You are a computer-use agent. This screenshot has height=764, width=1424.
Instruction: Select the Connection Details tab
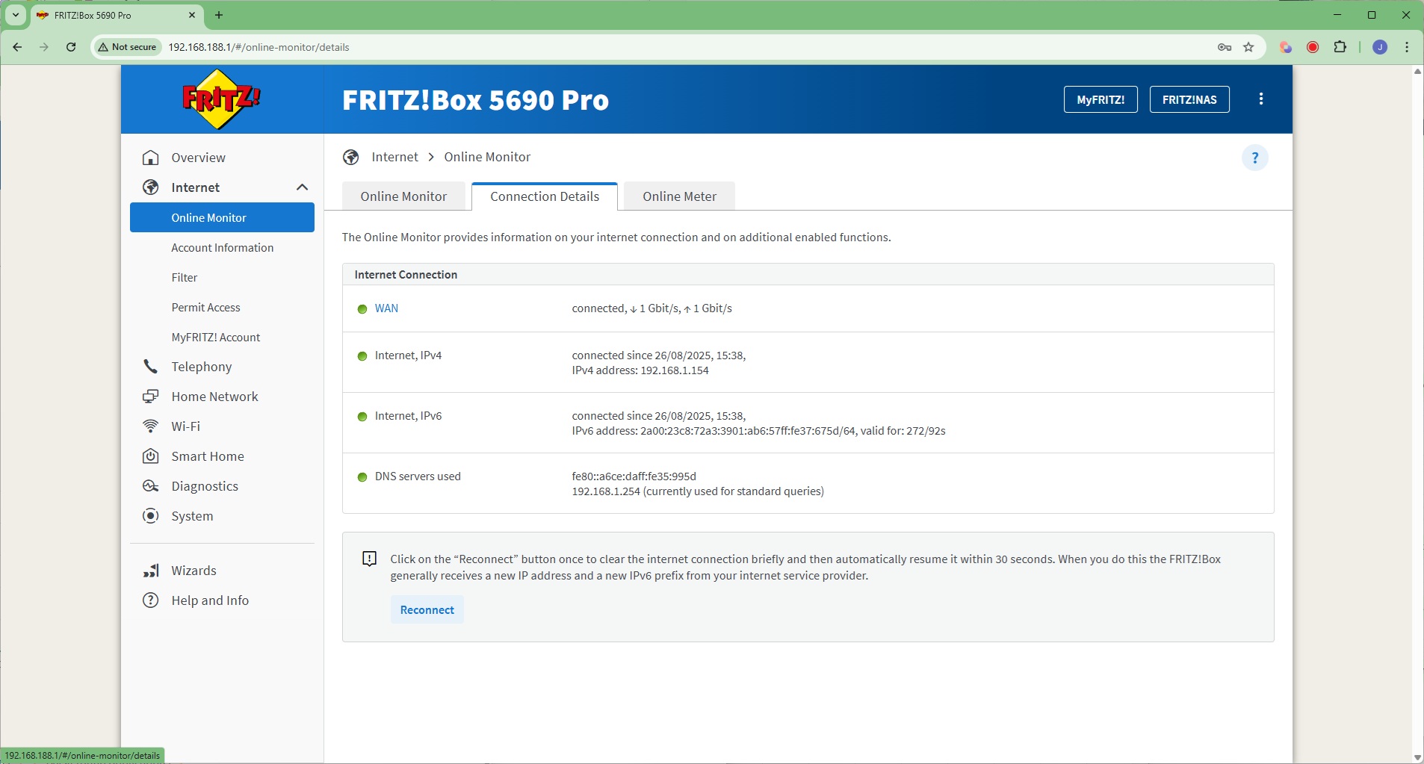[545, 196]
